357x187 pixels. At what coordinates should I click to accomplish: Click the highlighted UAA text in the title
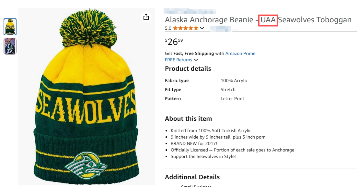point(268,20)
